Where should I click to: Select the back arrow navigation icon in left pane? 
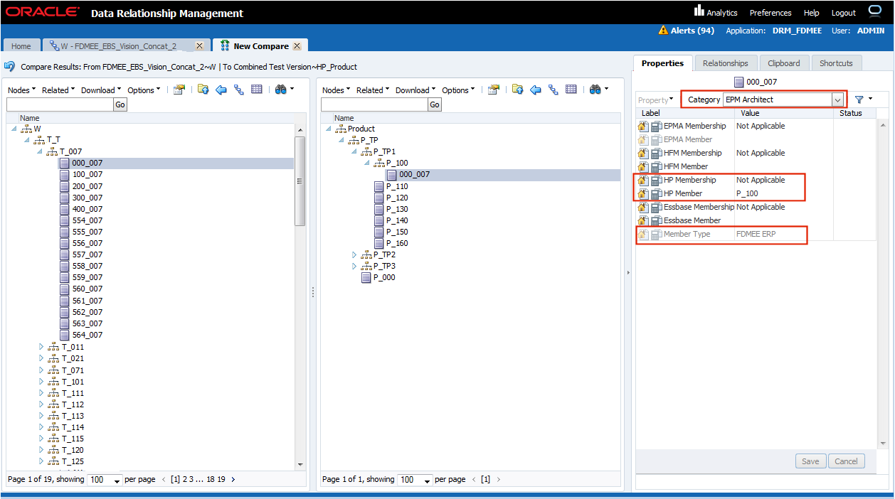click(221, 90)
